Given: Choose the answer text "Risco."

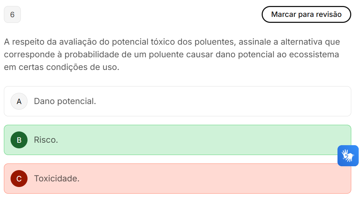Looking at the screenshot, I should tap(46, 140).
